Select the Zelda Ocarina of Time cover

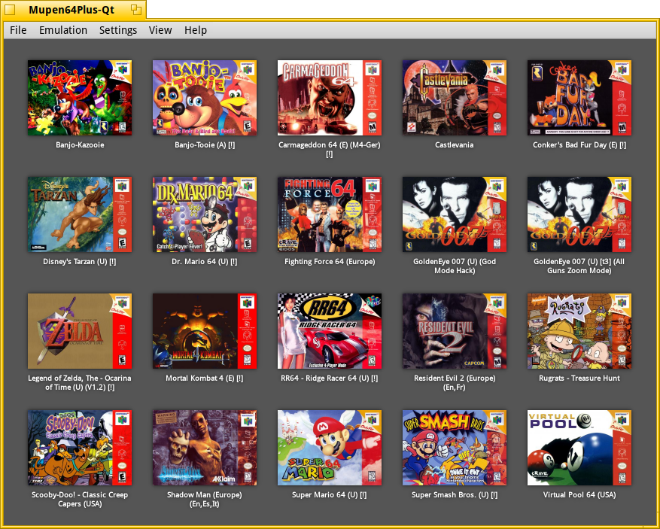coord(80,331)
